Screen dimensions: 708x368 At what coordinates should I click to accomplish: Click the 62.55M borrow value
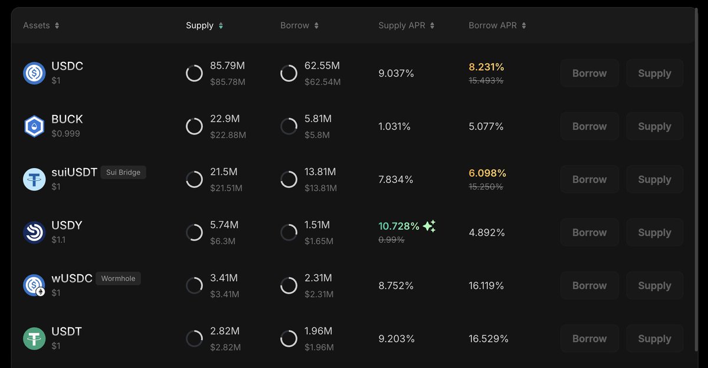(322, 66)
